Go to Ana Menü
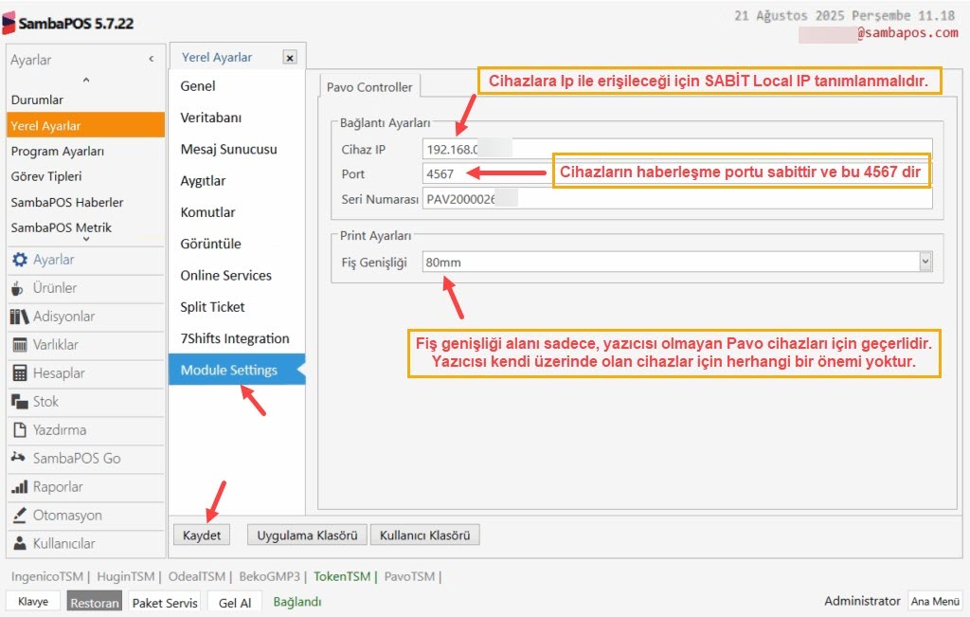 tap(935, 601)
